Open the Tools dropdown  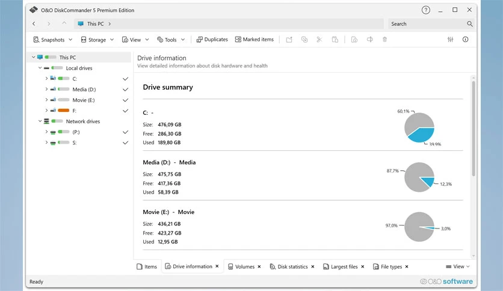[171, 40]
